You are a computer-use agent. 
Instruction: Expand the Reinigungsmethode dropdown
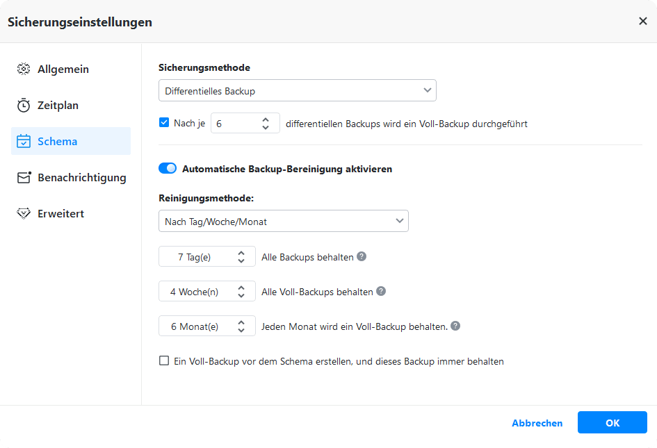click(283, 222)
